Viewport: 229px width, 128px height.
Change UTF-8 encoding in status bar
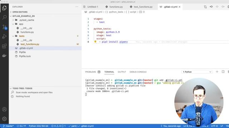pos(214,126)
